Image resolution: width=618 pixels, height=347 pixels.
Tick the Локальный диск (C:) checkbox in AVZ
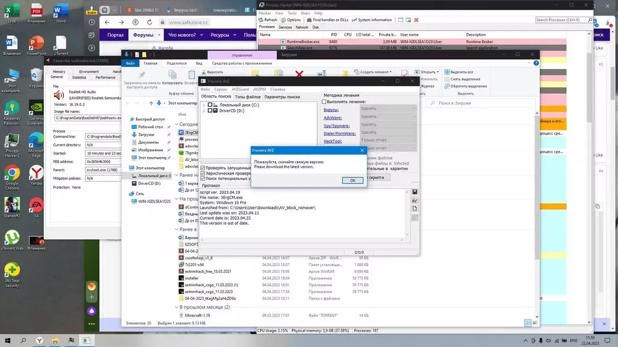pos(210,105)
